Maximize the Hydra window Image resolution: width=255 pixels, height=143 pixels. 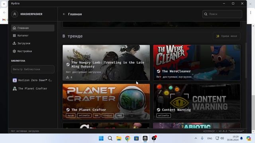(x=233, y=4)
